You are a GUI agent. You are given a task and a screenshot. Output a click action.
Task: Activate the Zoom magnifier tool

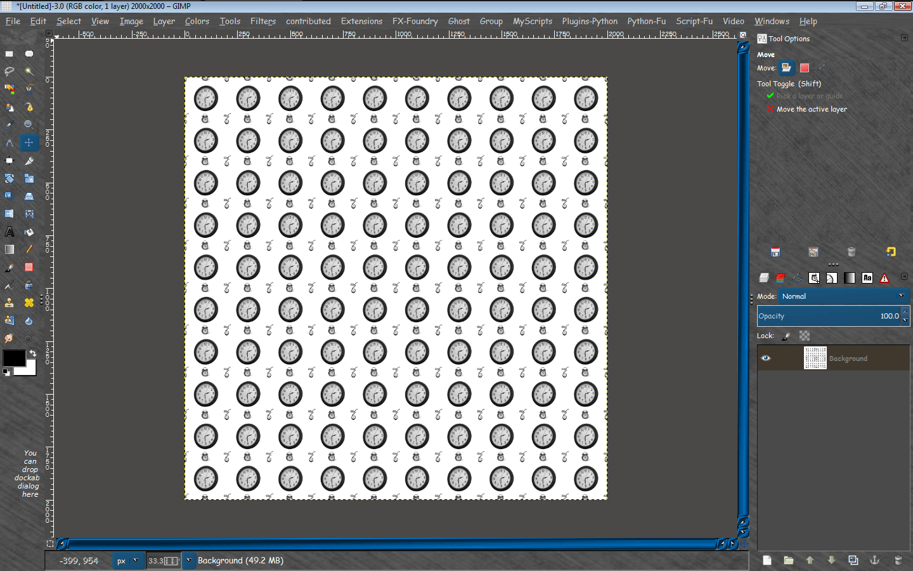pyautogui.click(x=29, y=124)
